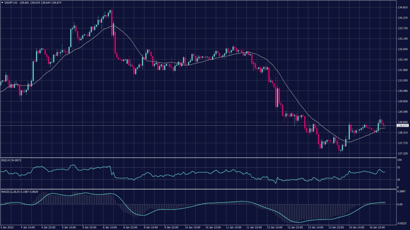Click the USDJPY,H1 chart title text
This screenshot has height=230, width=410.
pos(12,3)
